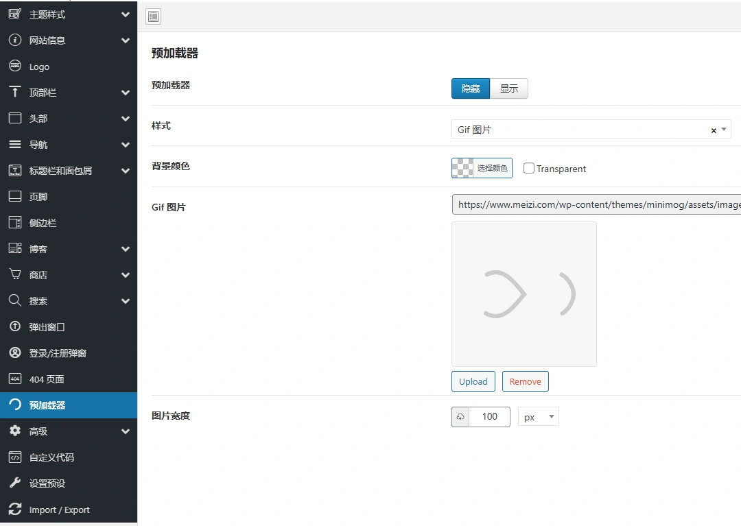Screen dimensions: 741x526
Task: Click the Remove button
Action: click(x=525, y=381)
